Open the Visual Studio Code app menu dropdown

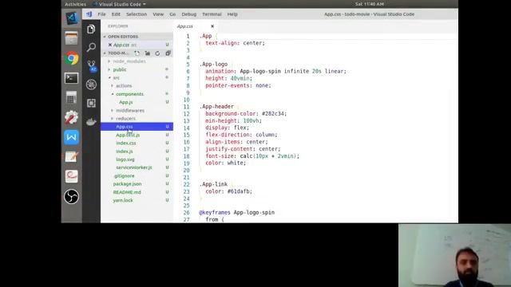(119, 4)
